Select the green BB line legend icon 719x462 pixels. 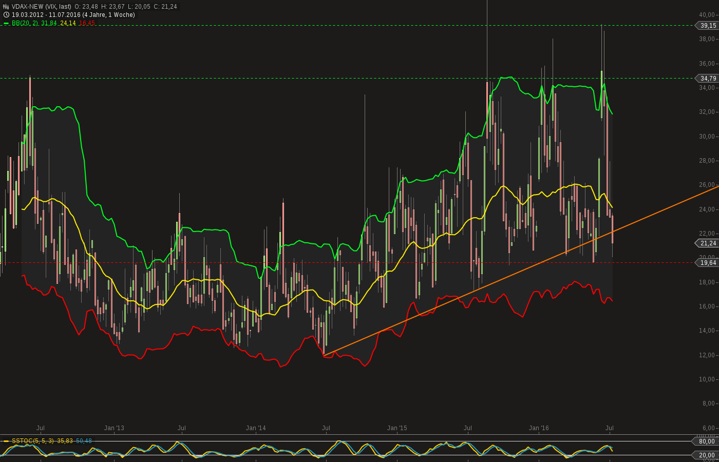pos(5,23)
